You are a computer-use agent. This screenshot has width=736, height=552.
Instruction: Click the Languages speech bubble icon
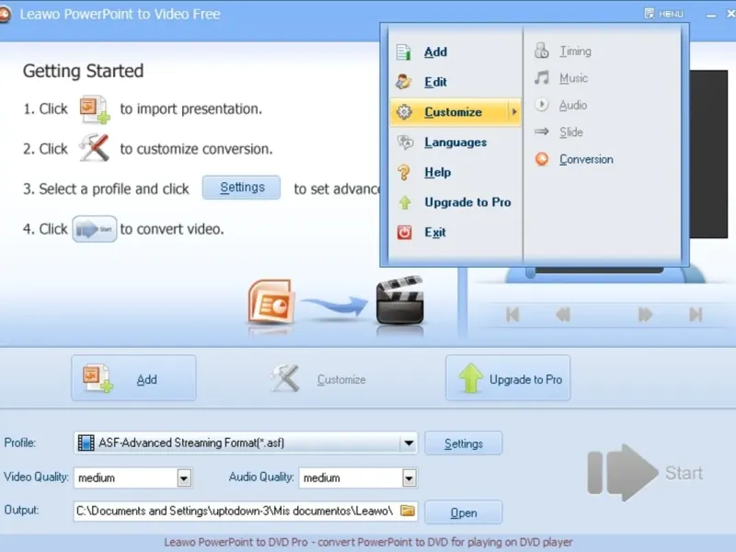[405, 142]
